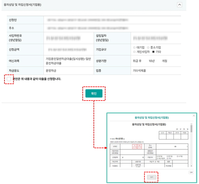This screenshot has width=199, height=184.
Task: Close the popup with the X icon
Action: [x=194, y=115]
